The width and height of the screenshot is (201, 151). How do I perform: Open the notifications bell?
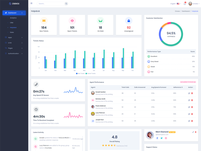(x=185, y=4)
